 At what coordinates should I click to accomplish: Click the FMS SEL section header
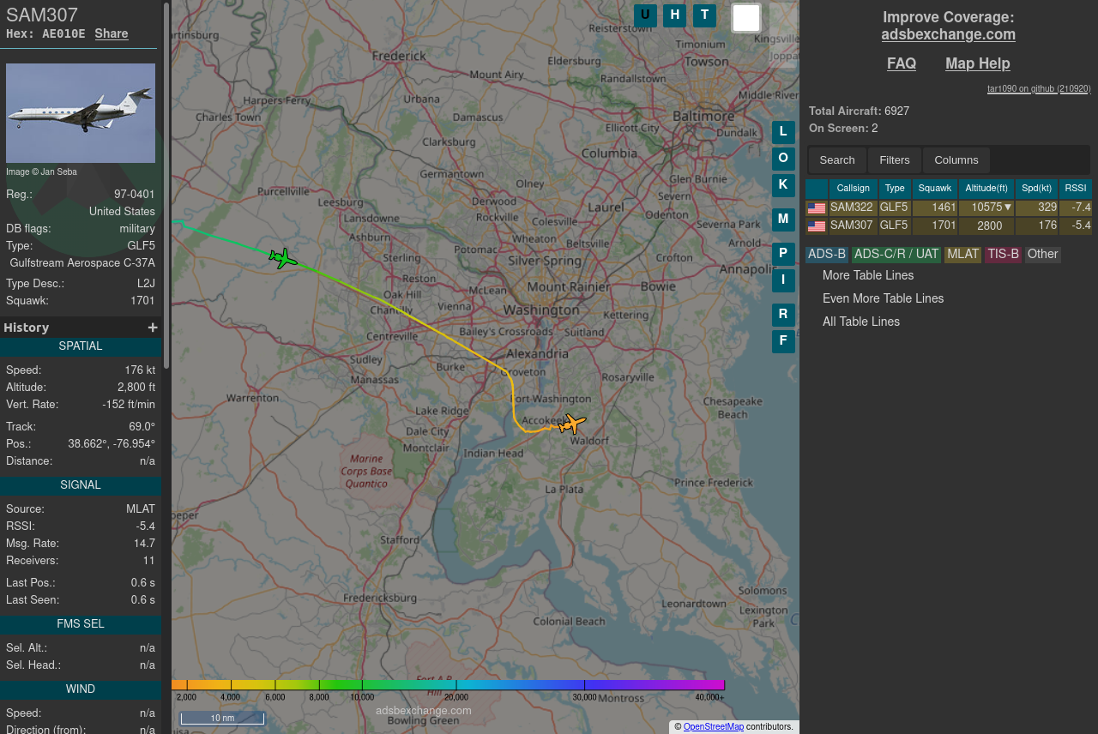click(x=81, y=624)
